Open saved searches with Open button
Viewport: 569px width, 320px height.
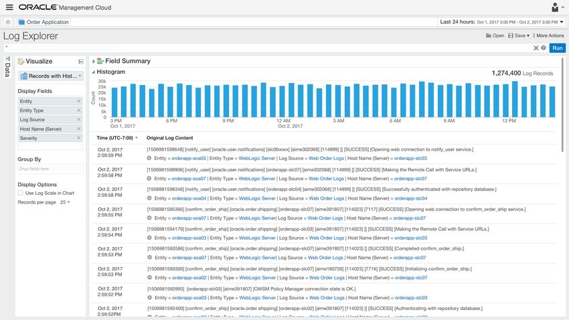coord(495,35)
